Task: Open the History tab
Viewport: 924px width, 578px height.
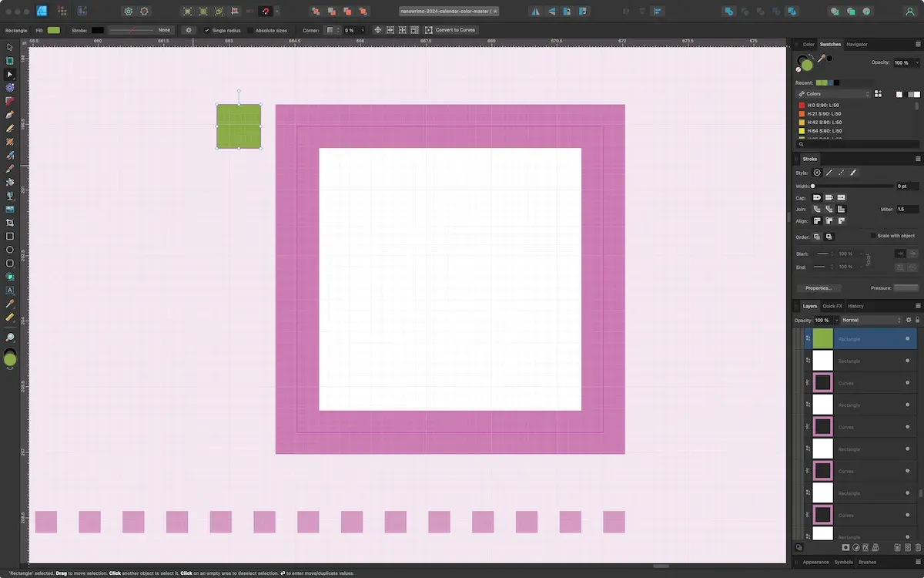Action: pyautogui.click(x=855, y=306)
